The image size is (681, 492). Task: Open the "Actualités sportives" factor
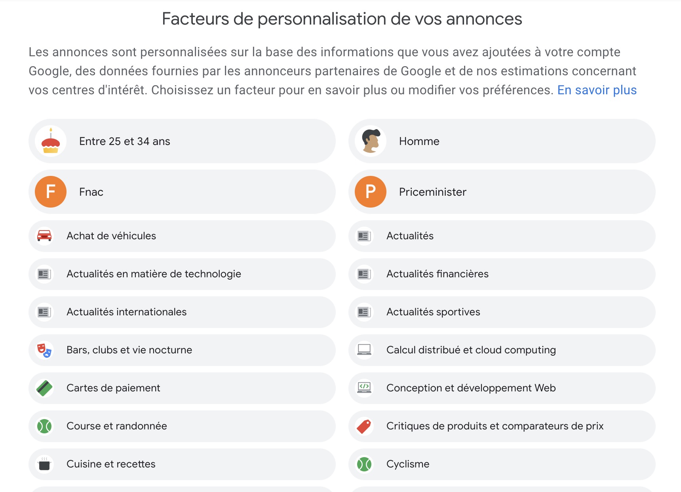click(433, 312)
